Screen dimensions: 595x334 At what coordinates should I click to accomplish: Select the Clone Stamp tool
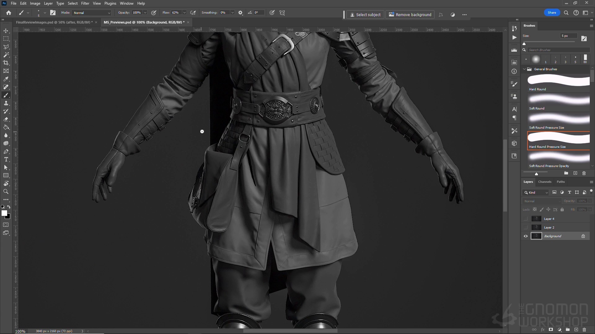point(6,103)
